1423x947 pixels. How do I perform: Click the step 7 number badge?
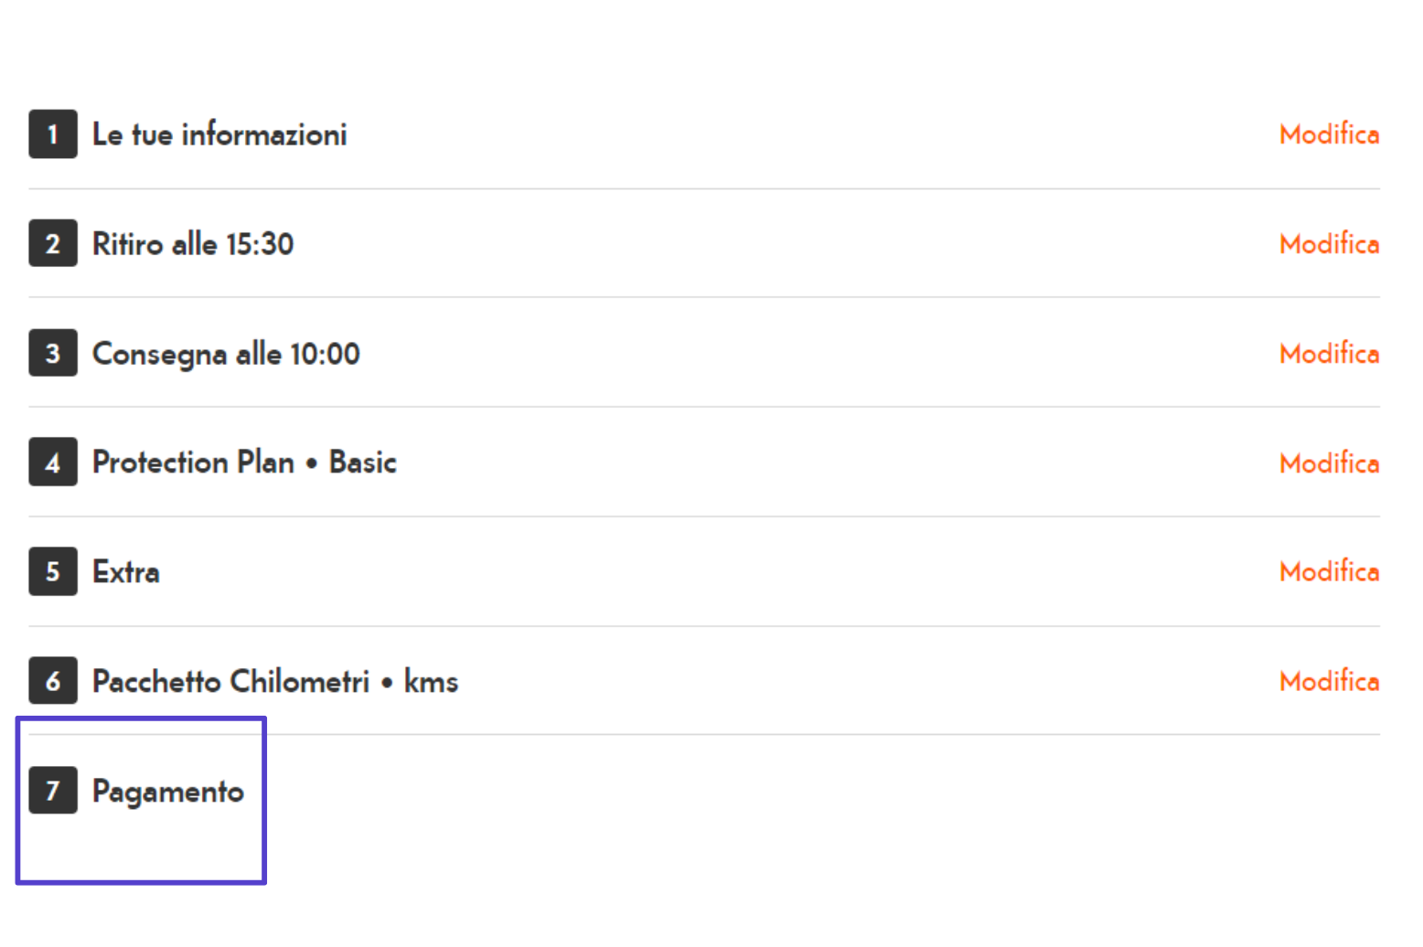tap(53, 790)
